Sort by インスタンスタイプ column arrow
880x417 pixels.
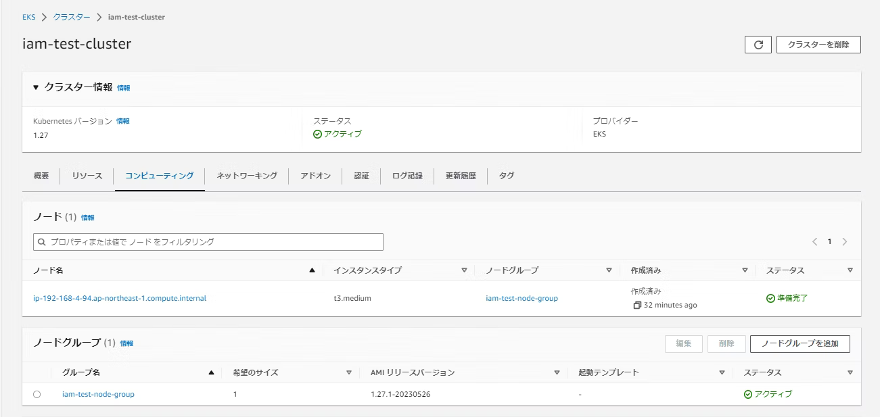[464, 270]
